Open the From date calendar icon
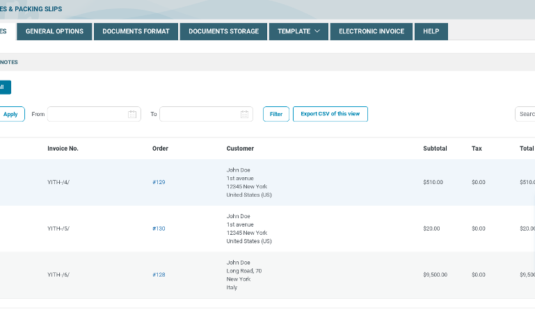The image size is (535, 312). coord(132,115)
